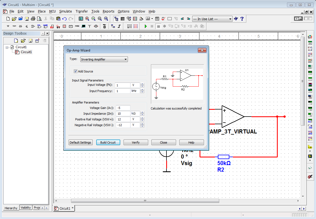This screenshot has height=219, width=316.
Task: Select the Circuit1 document tab at bottom
Action: point(64,208)
